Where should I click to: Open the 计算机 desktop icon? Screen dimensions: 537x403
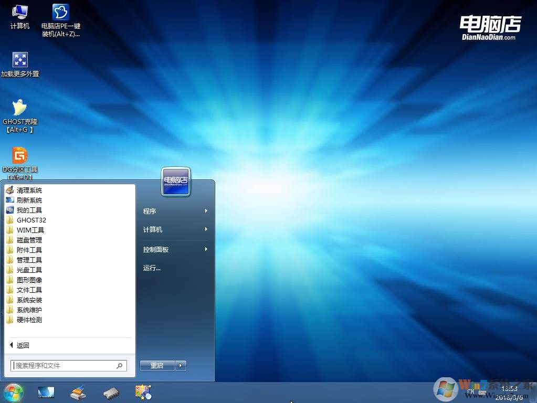[20, 13]
